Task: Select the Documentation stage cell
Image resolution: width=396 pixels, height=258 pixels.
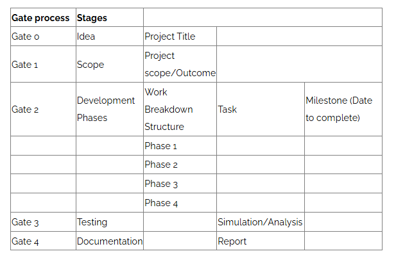Action: tap(110, 241)
